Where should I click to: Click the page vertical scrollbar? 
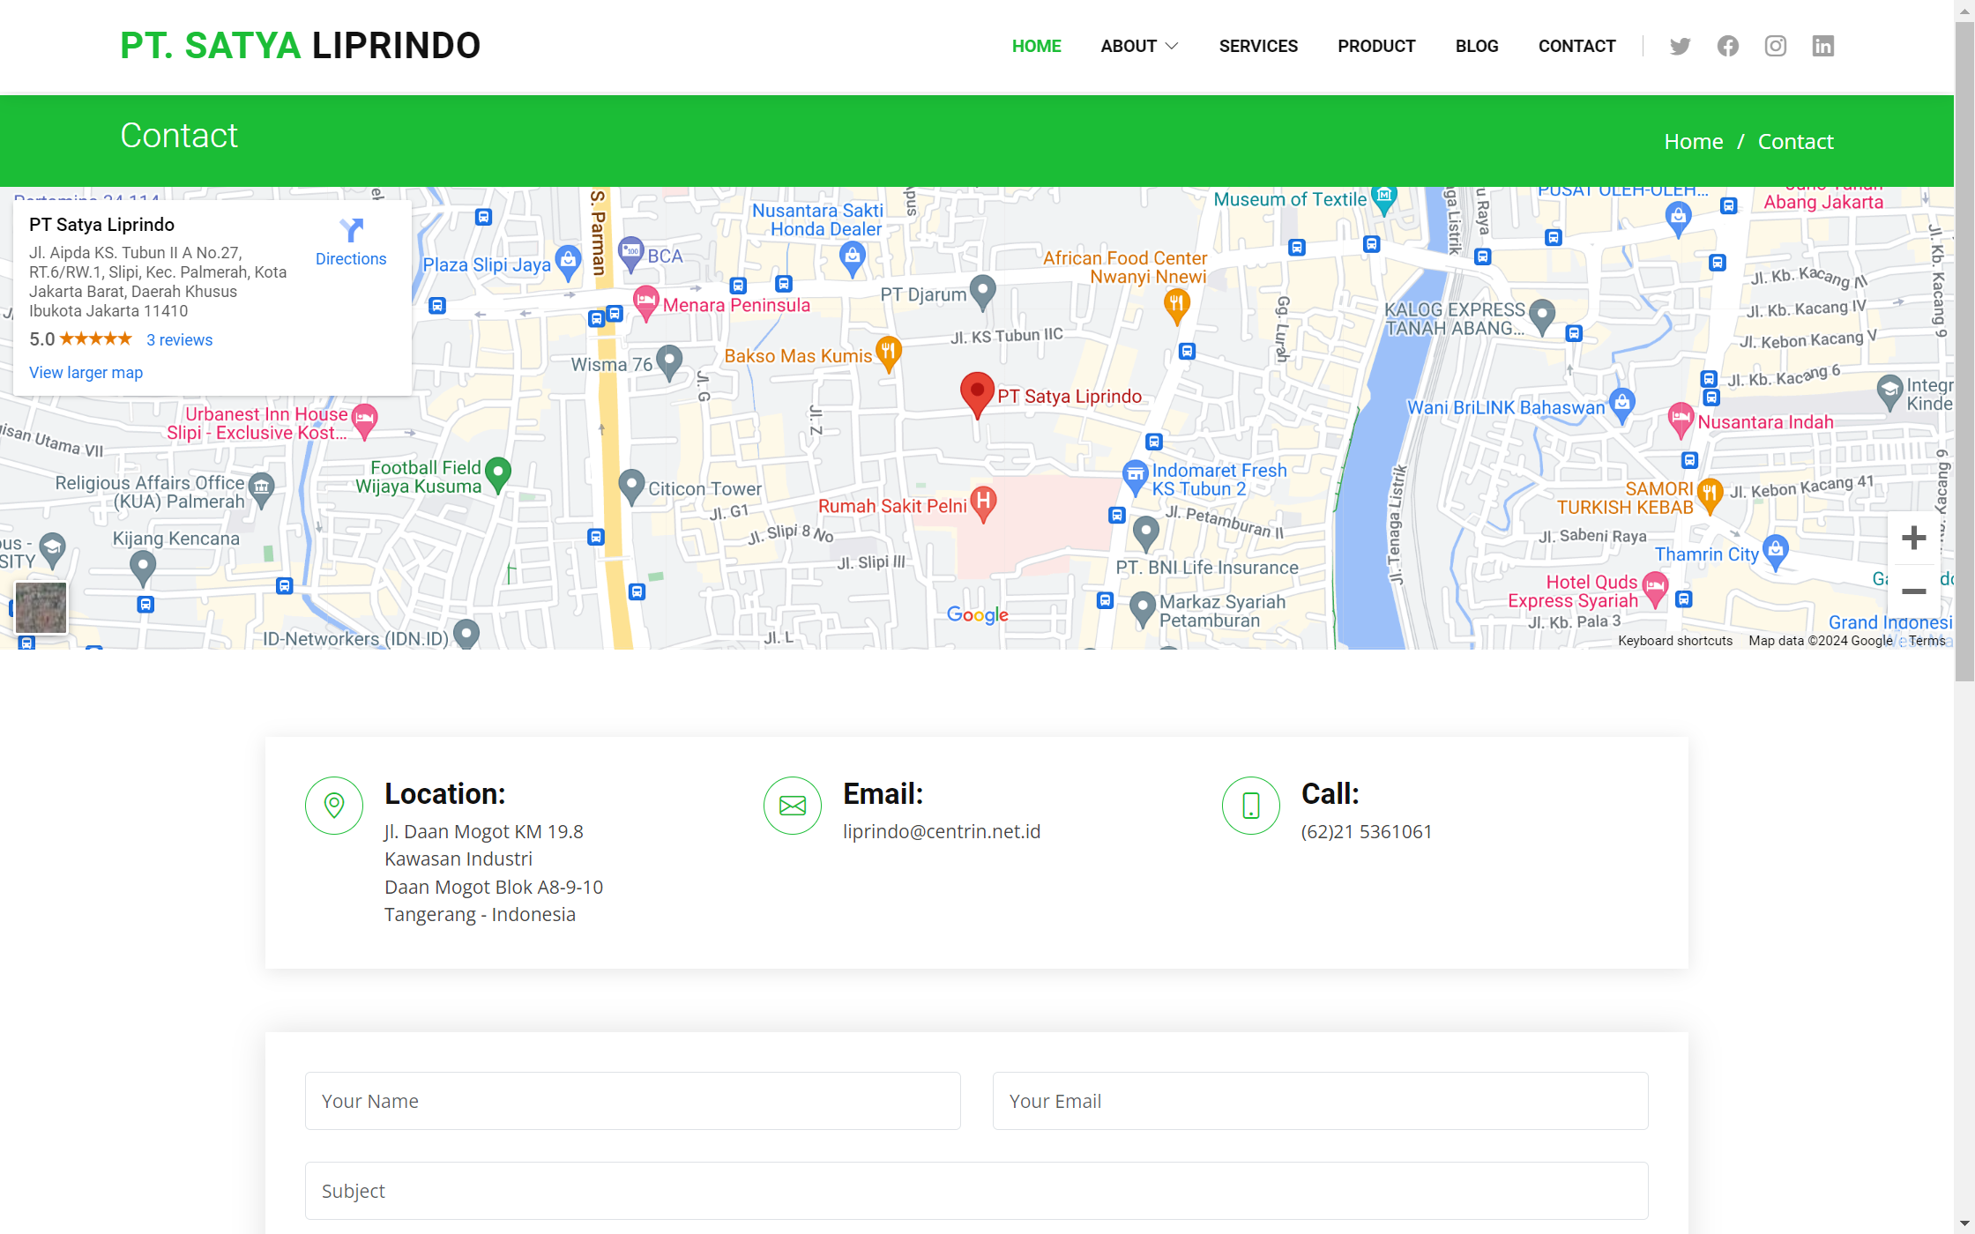(1964, 353)
